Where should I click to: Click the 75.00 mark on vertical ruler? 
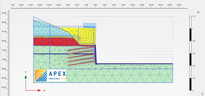4,50
